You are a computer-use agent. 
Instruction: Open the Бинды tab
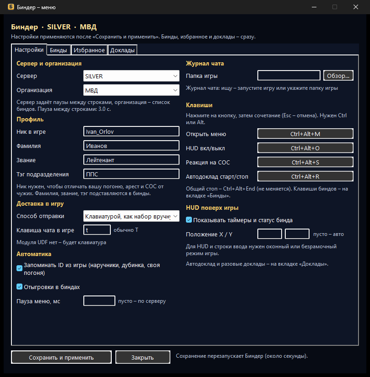click(59, 50)
